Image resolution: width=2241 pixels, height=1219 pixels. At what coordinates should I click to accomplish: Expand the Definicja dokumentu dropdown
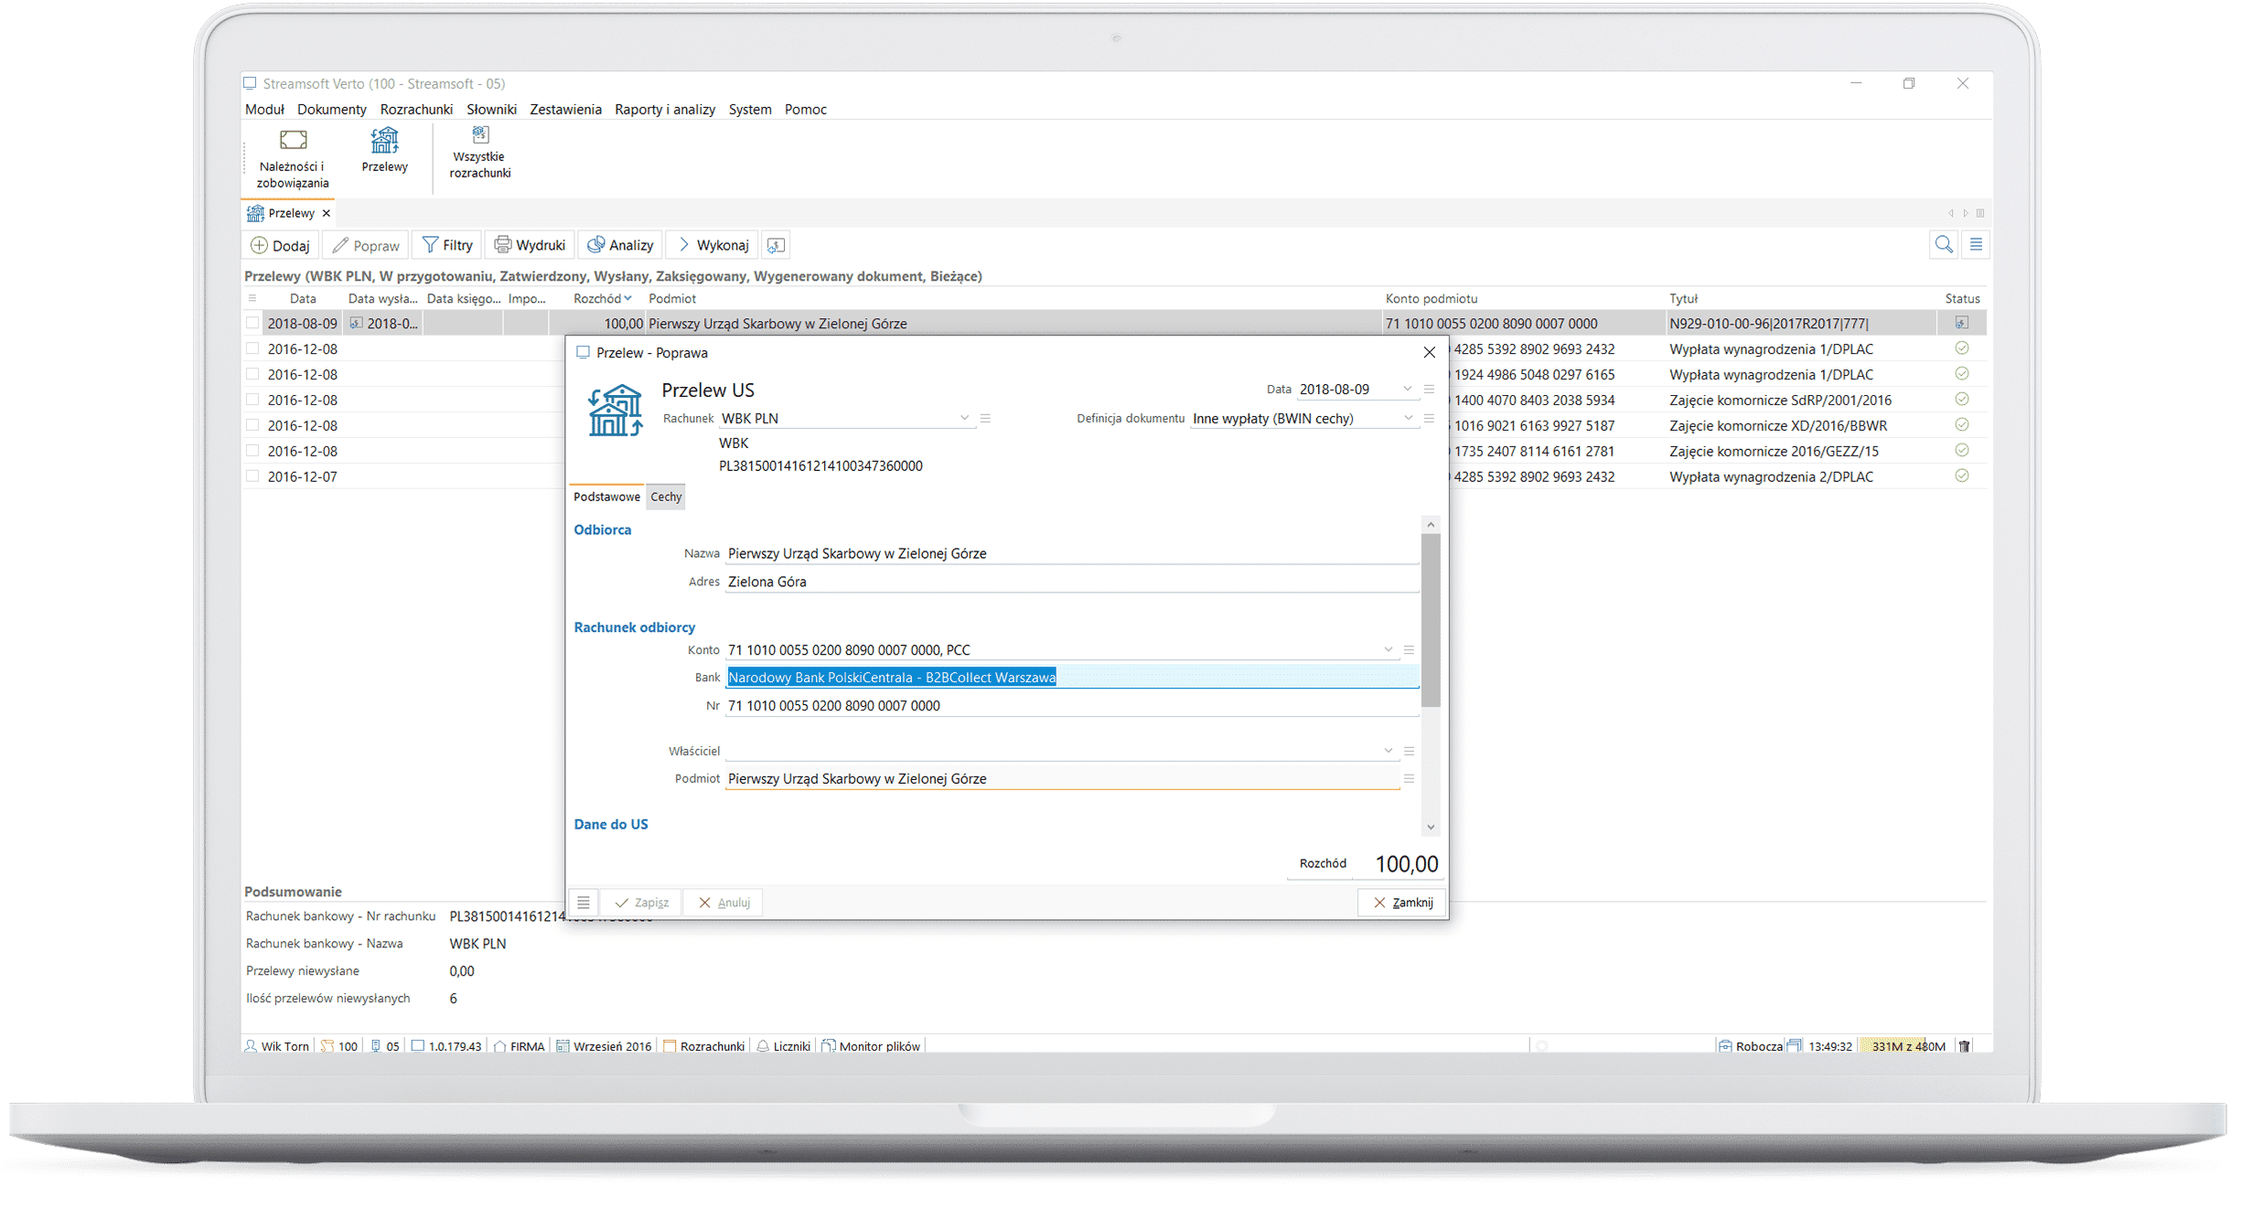coord(1407,418)
